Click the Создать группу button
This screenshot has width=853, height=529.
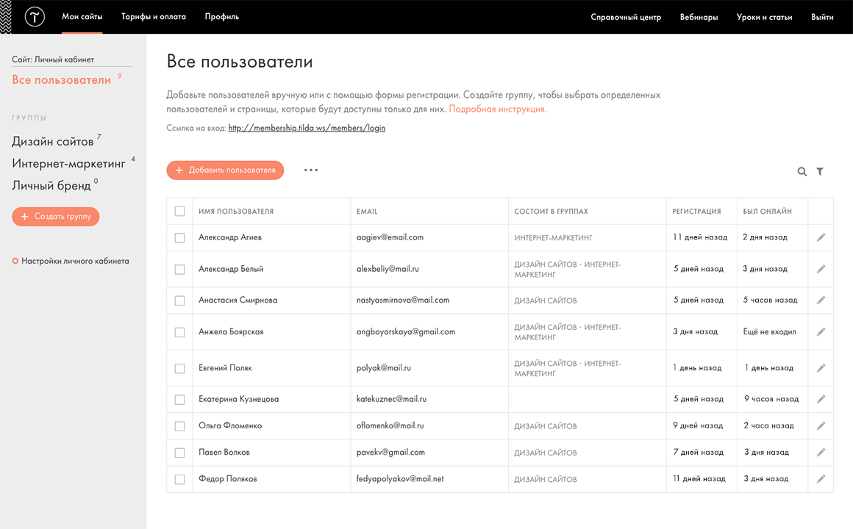click(x=56, y=217)
